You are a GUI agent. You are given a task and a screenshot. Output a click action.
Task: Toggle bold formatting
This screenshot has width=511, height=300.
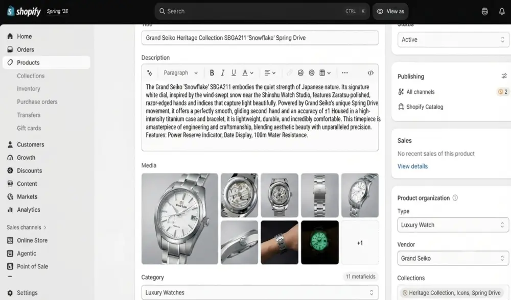click(x=212, y=73)
